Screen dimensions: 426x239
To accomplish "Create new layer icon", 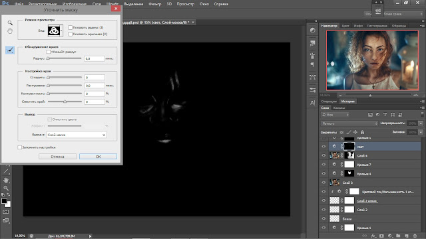I will [407, 236].
